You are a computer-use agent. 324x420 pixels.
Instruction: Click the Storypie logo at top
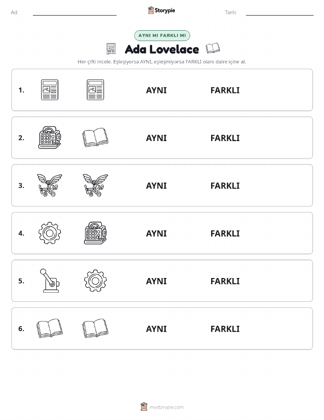tap(161, 11)
